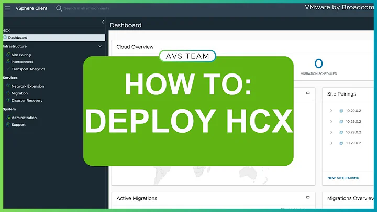This screenshot has width=377, height=212.
Task: Click the Migration Scheduled count 0
Action: [318, 63]
